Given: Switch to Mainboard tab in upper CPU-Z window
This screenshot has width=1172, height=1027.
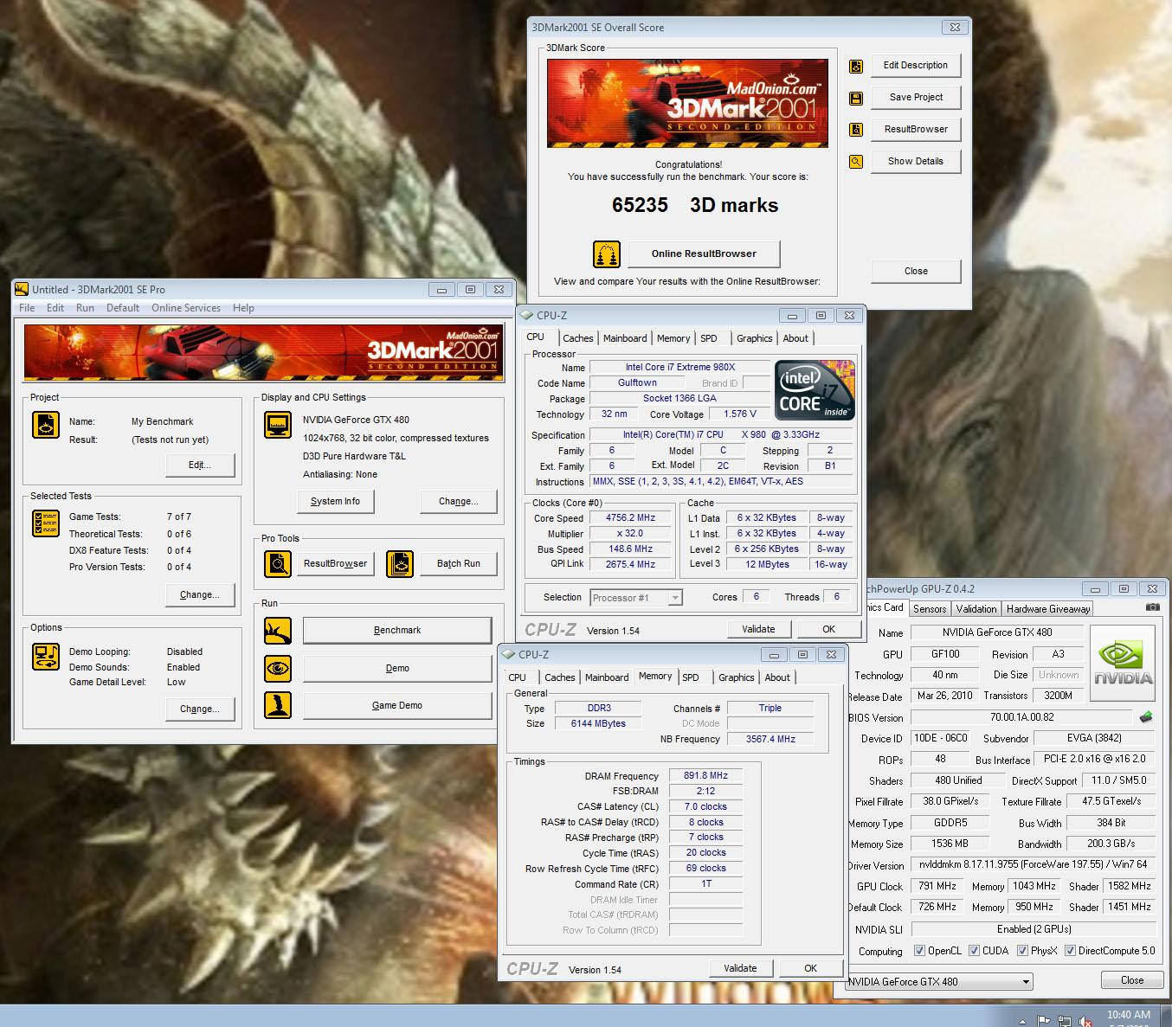Looking at the screenshot, I should point(625,338).
